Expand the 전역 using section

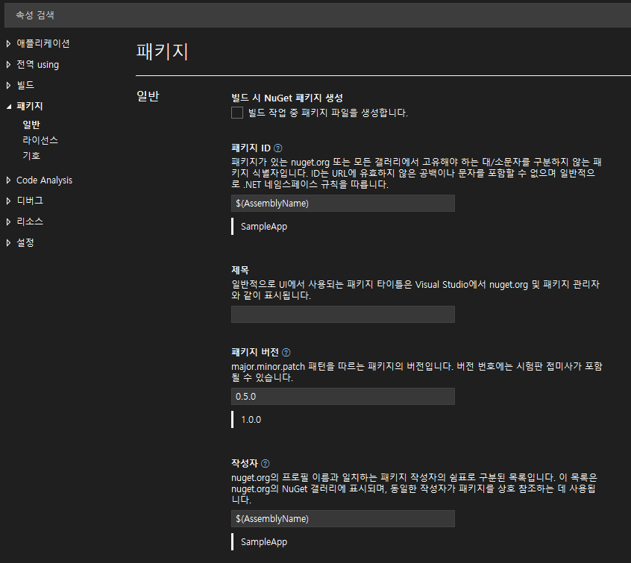[8, 64]
